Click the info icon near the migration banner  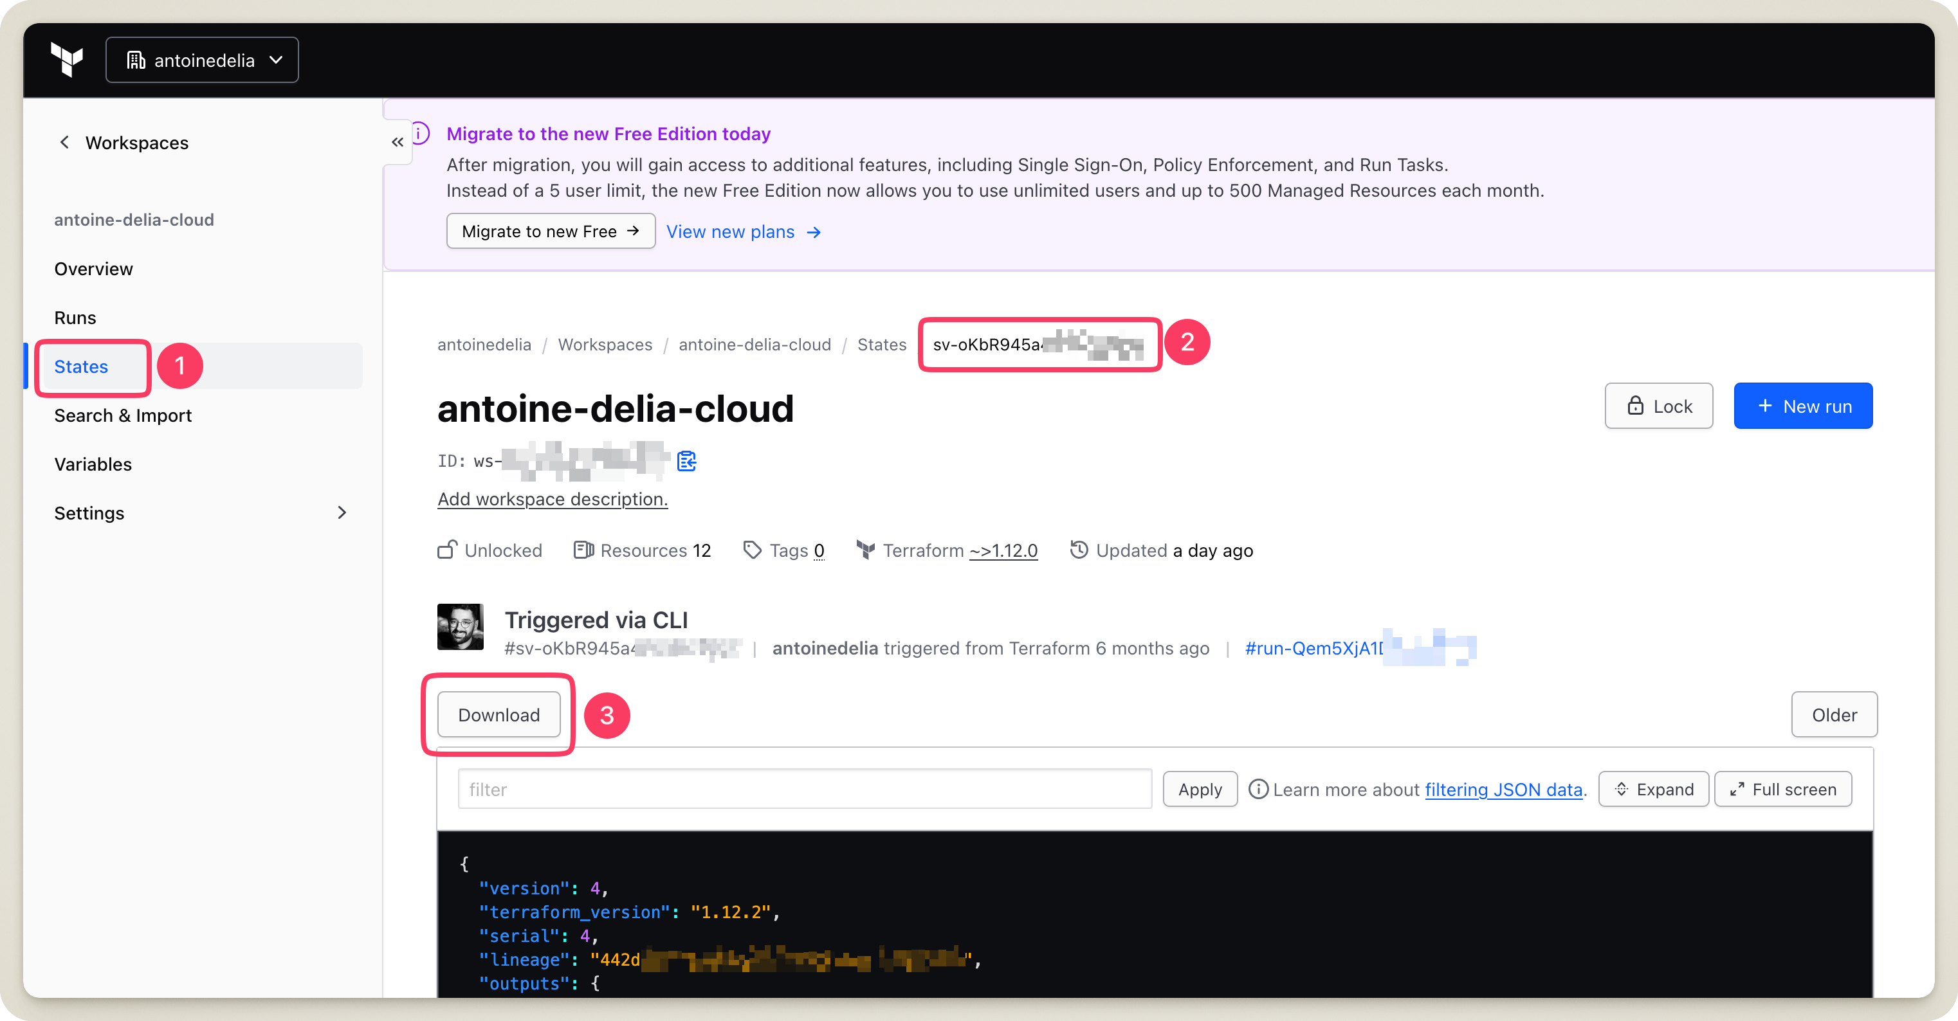coord(423,134)
